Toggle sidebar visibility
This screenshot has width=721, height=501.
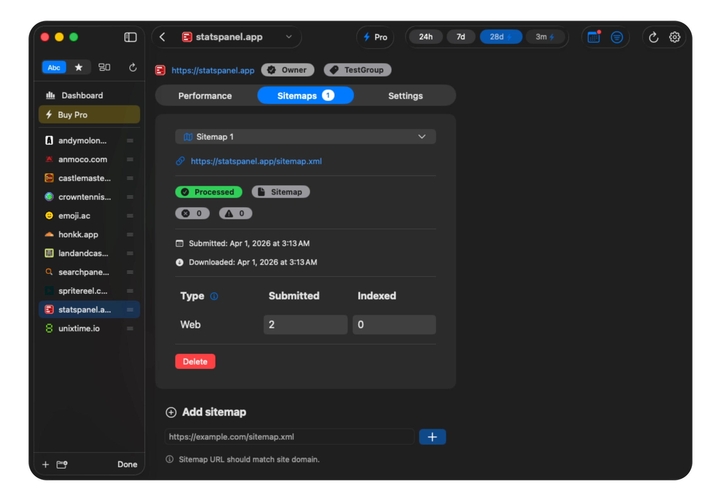click(x=130, y=37)
